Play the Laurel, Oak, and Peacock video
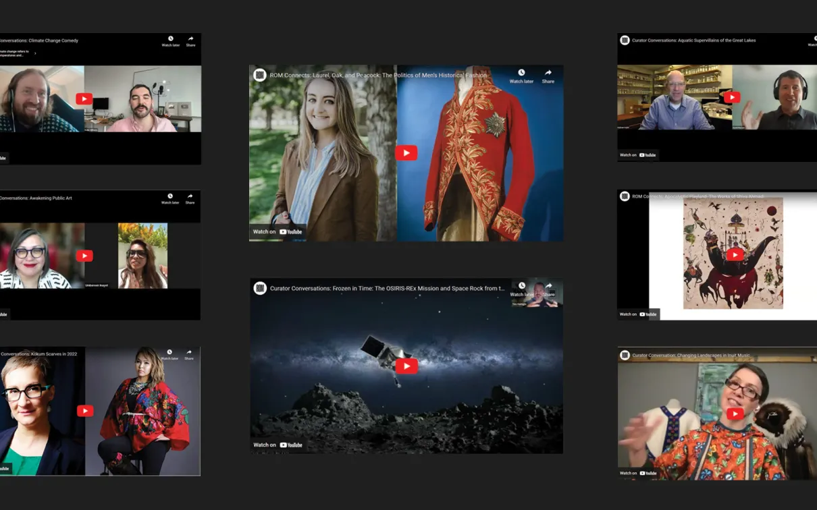This screenshot has width=817, height=510. 406,153
